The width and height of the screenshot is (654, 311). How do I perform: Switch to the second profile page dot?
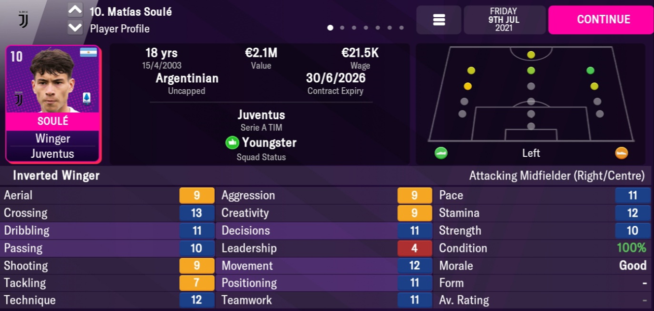click(342, 28)
